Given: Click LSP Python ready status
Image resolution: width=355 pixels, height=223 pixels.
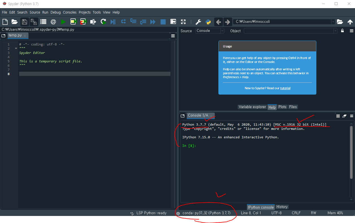Looking at the screenshot, I should pos(148,213).
